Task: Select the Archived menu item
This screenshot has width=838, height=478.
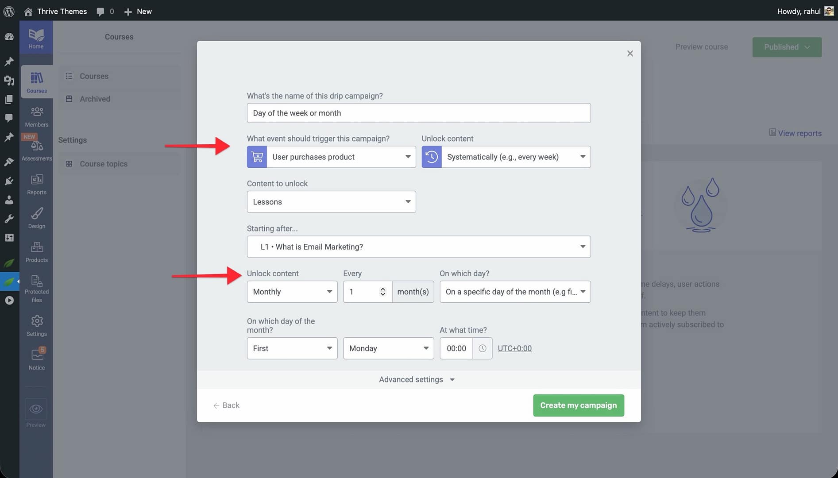Action: 95,99
